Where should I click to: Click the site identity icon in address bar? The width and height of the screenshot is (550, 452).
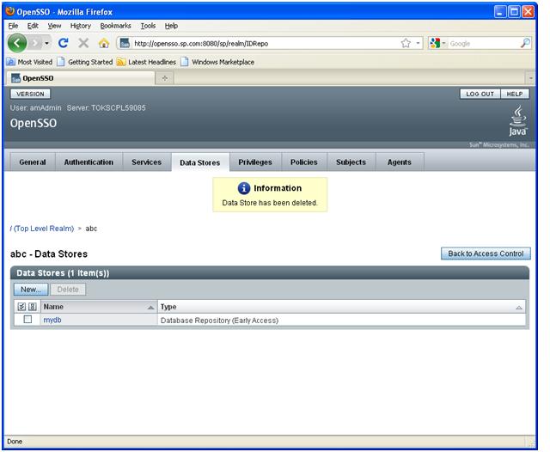(125, 43)
